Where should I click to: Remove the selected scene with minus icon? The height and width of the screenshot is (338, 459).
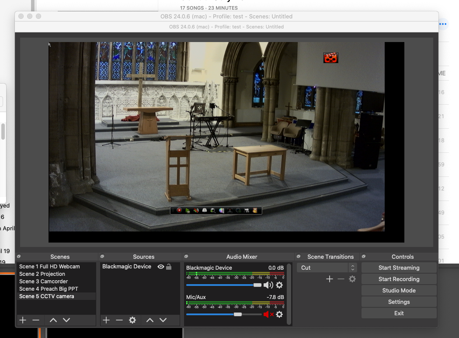[36, 320]
